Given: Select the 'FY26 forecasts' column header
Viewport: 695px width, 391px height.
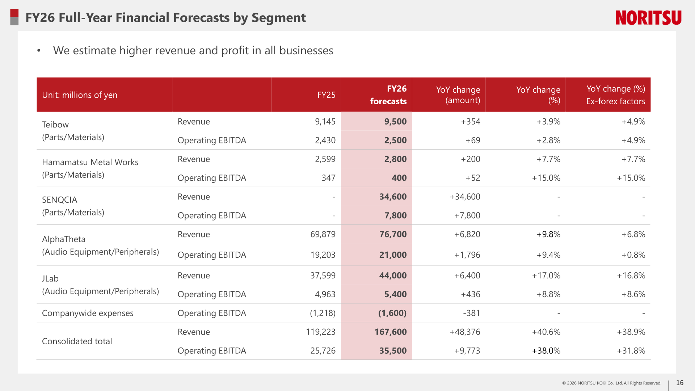Looking at the screenshot, I should [388, 95].
